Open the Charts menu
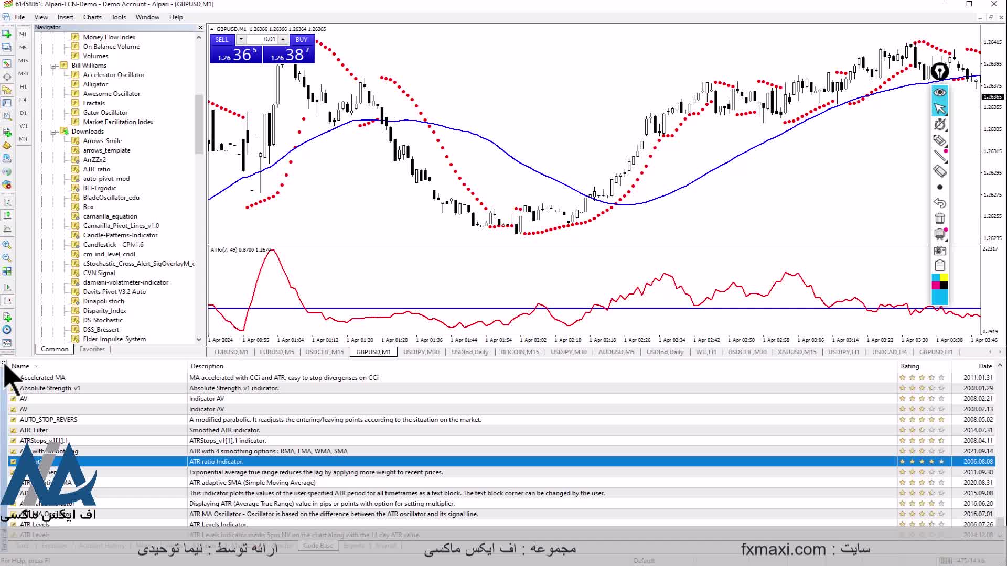This screenshot has height=566, width=1007. point(92,17)
